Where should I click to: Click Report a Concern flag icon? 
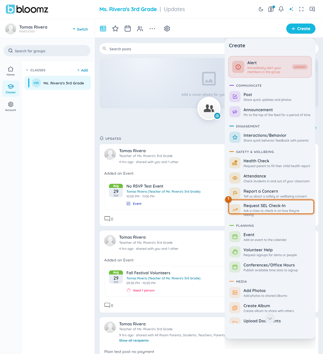click(235, 193)
